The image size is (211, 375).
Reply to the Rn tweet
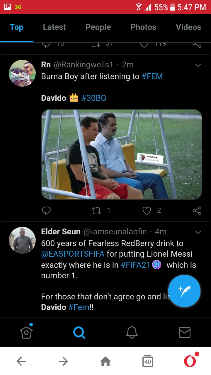click(x=46, y=210)
